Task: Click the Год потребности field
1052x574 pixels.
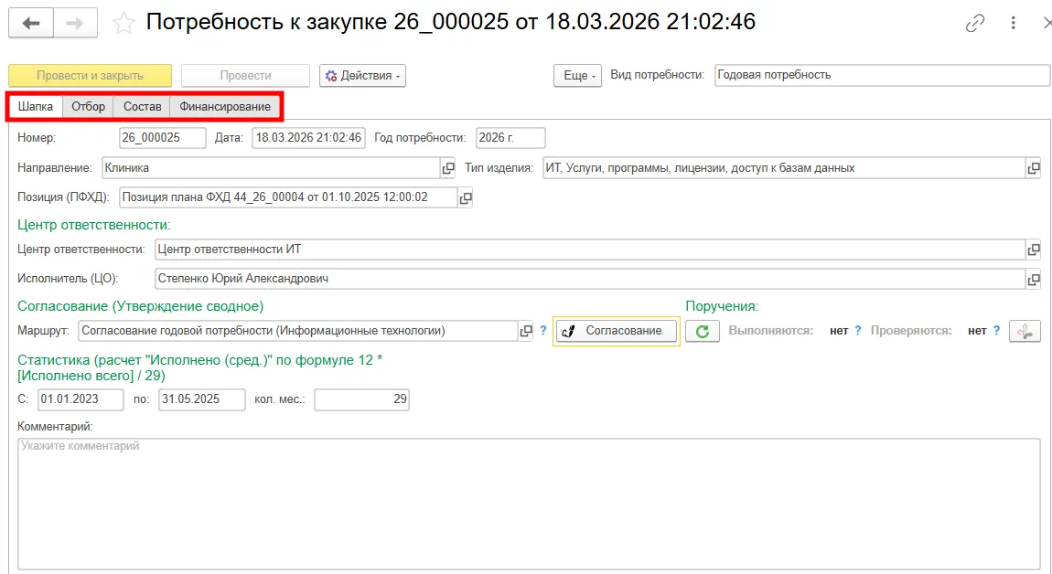Action: 510,138
